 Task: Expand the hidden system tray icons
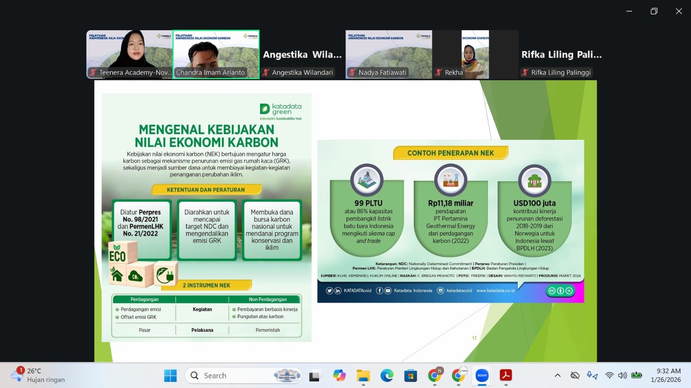[x=558, y=375]
